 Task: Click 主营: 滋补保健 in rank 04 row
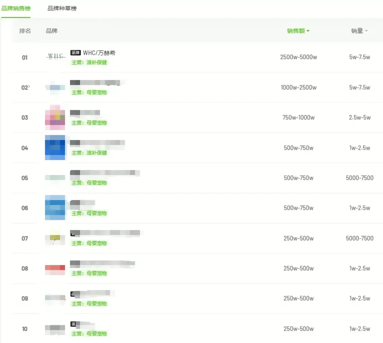pos(89,153)
